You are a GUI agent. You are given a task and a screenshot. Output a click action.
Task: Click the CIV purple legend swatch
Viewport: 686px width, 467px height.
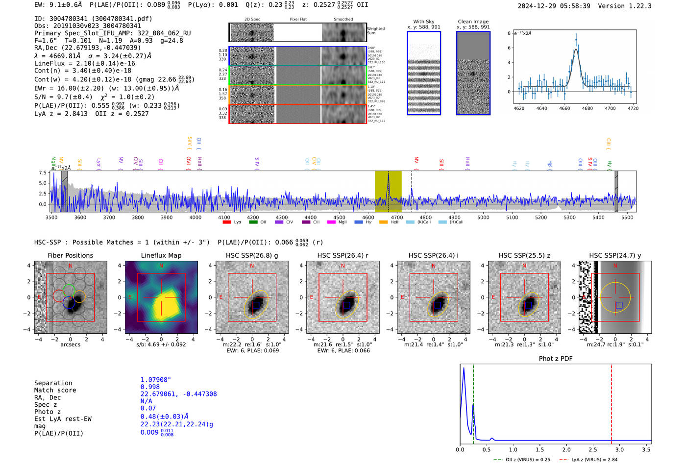pos(279,222)
